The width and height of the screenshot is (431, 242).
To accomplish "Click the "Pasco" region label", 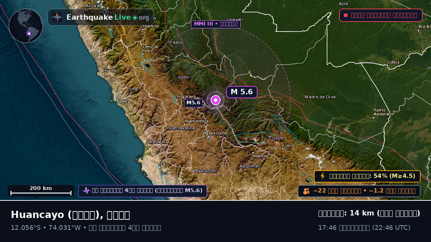I will click(x=176, y=42).
